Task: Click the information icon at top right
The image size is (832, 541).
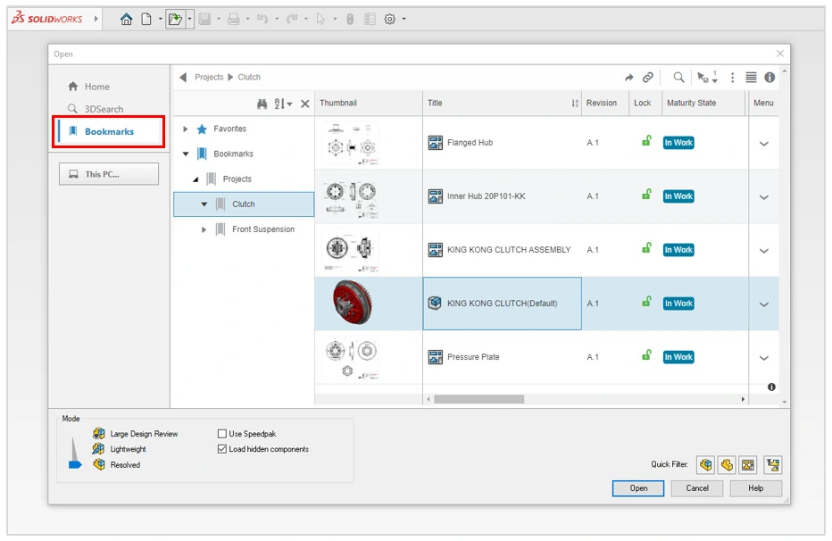Action: tap(770, 78)
